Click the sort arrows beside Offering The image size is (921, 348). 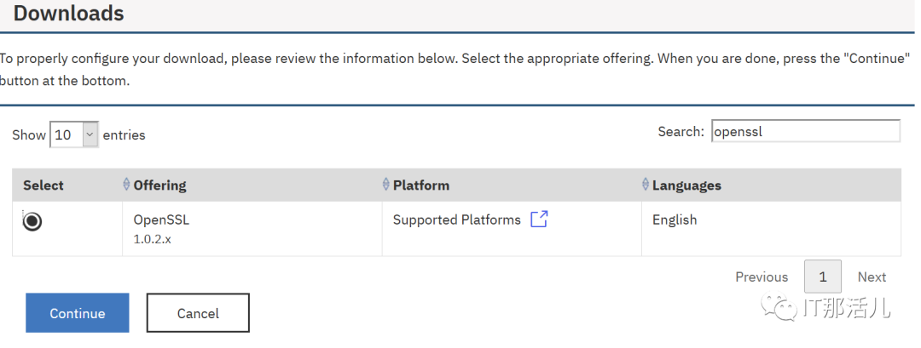click(127, 185)
